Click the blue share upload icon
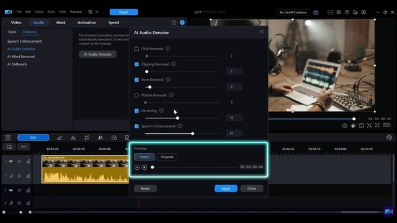This screenshot has height=223, width=397. click(316, 12)
